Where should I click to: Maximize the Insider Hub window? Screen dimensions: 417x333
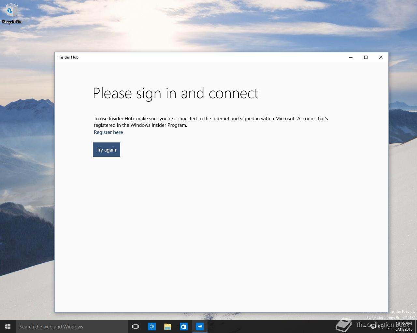click(366, 57)
